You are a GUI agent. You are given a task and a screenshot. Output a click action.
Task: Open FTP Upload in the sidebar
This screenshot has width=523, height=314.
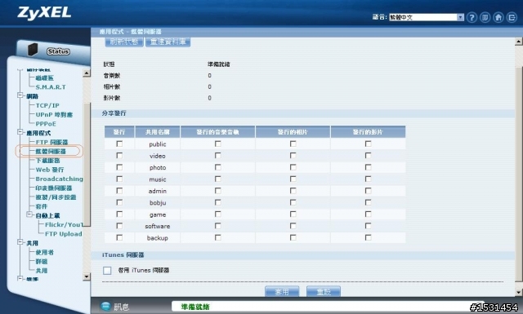pos(64,234)
